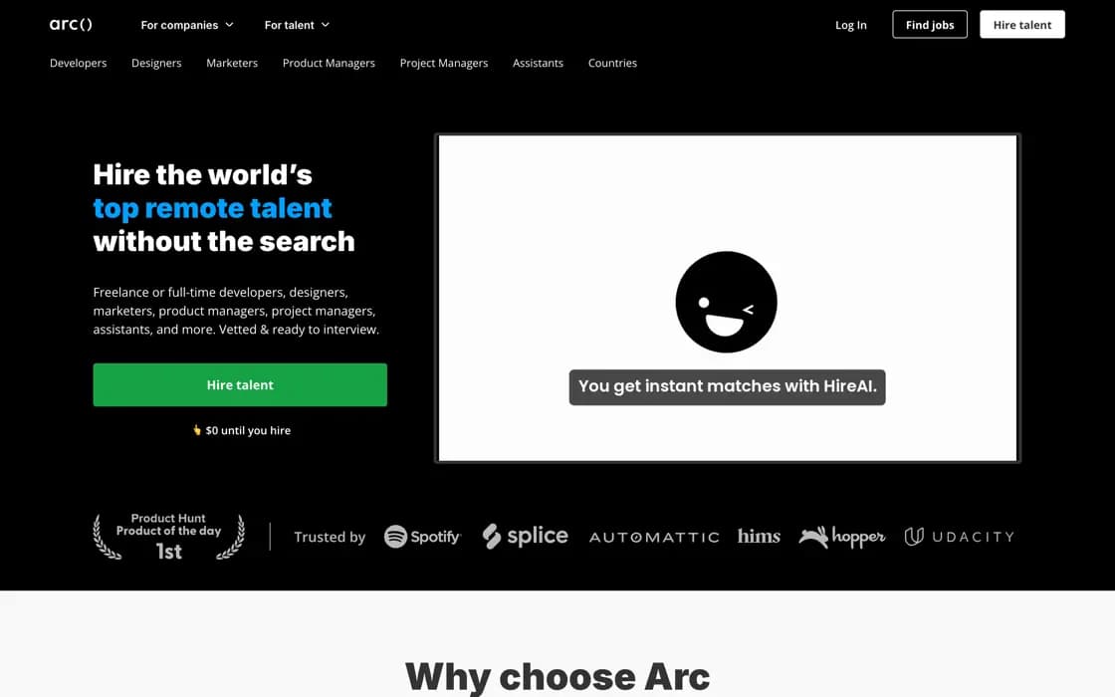Click the HireAI winking face video
This screenshot has height=697, width=1115.
(727, 298)
